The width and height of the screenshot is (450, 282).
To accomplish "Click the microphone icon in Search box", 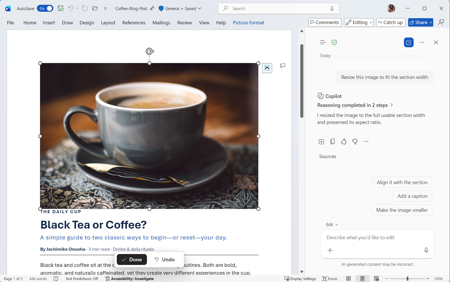I will [332, 8].
